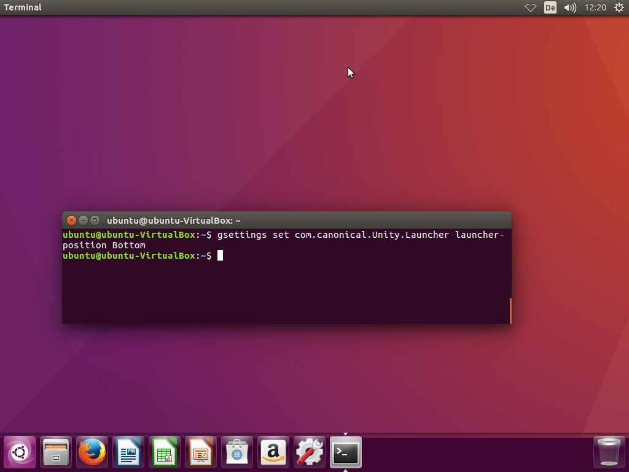Open the Files file manager
The image size is (629, 472).
pos(55,452)
